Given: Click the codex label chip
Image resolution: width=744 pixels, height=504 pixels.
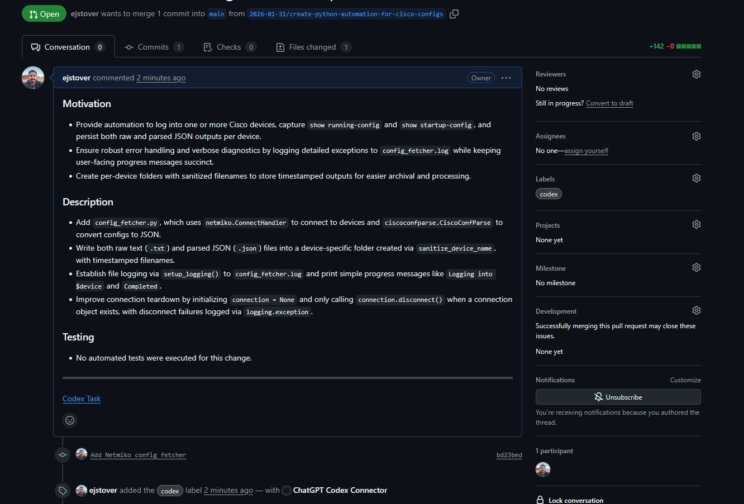Looking at the screenshot, I should tap(549, 194).
